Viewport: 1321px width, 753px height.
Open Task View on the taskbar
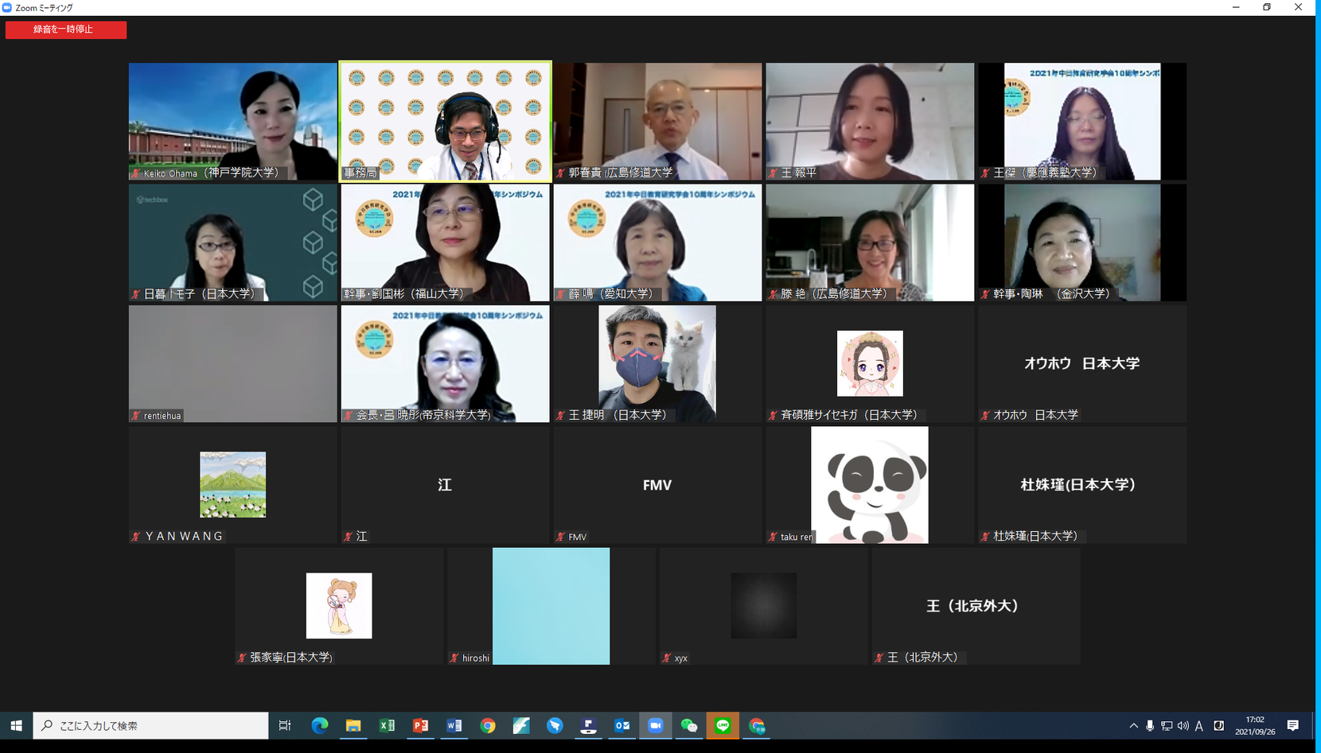pyautogui.click(x=285, y=725)
